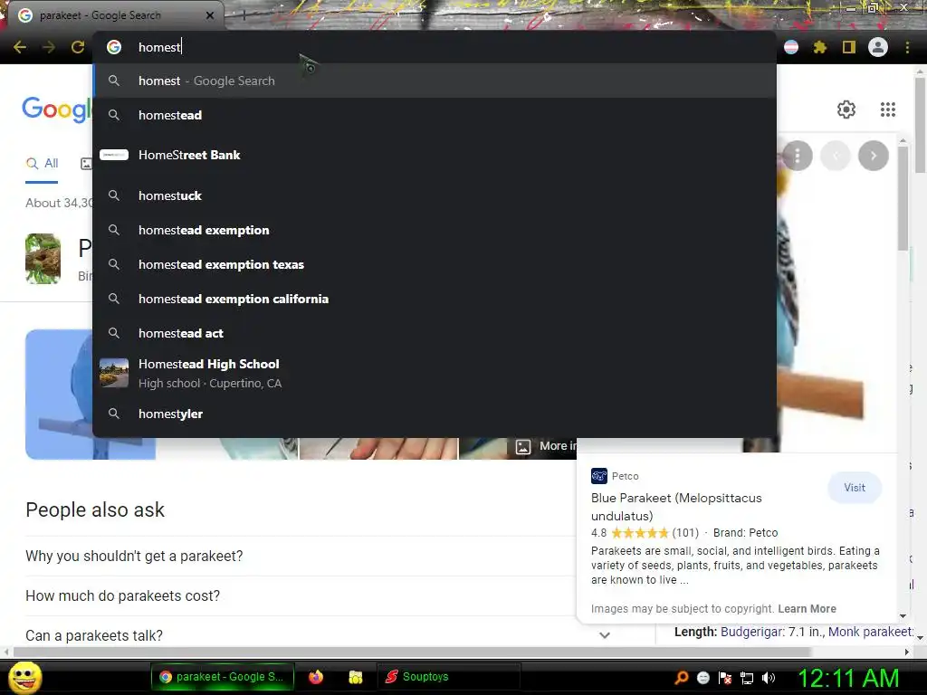Click the flag tray icon with red X
Screen dimensions: 927x695
tap(725, 678)
